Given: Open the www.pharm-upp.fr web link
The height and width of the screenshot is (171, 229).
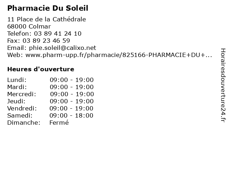Looking at the screenshot, I should click(119, 55).
